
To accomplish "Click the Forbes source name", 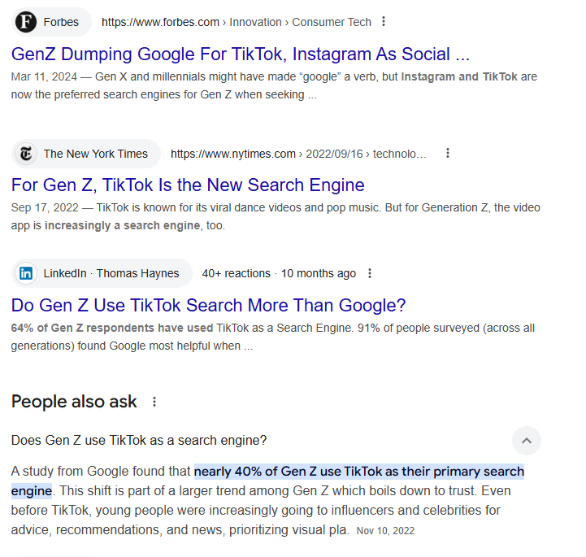I will coord(61,22).
